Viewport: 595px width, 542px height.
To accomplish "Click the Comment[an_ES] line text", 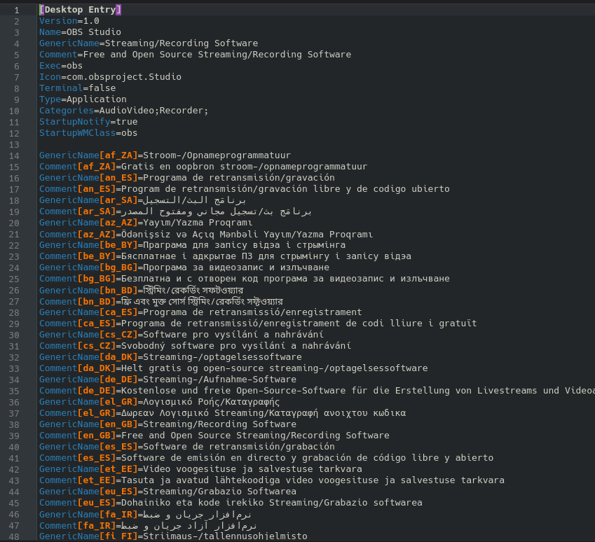I will click(x=244, y=189).
